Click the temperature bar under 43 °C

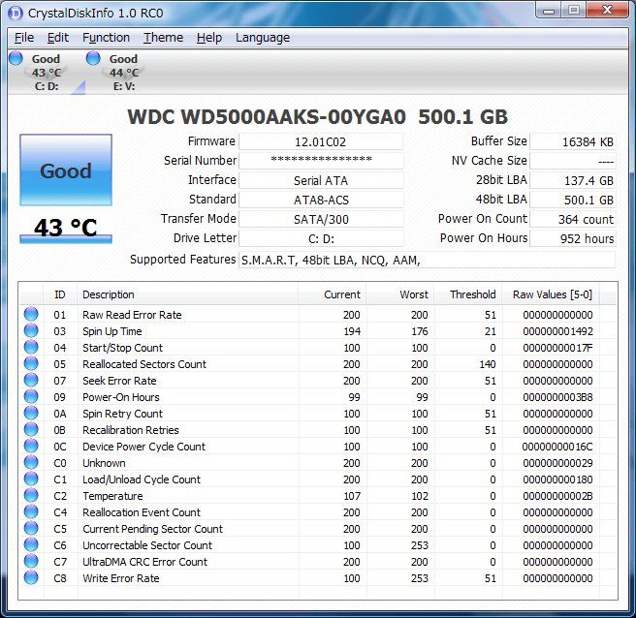[66, 239]
